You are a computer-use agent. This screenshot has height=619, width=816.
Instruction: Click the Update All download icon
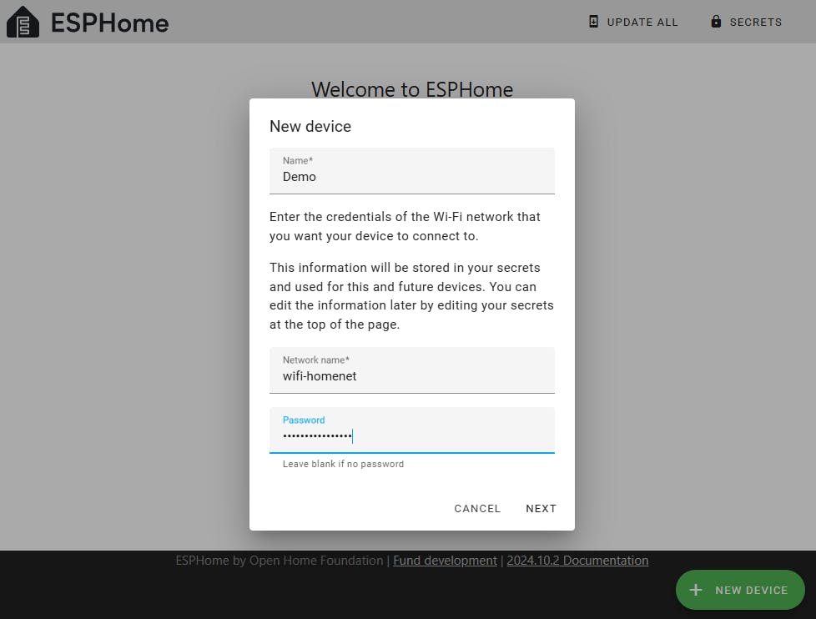point(593,22)
